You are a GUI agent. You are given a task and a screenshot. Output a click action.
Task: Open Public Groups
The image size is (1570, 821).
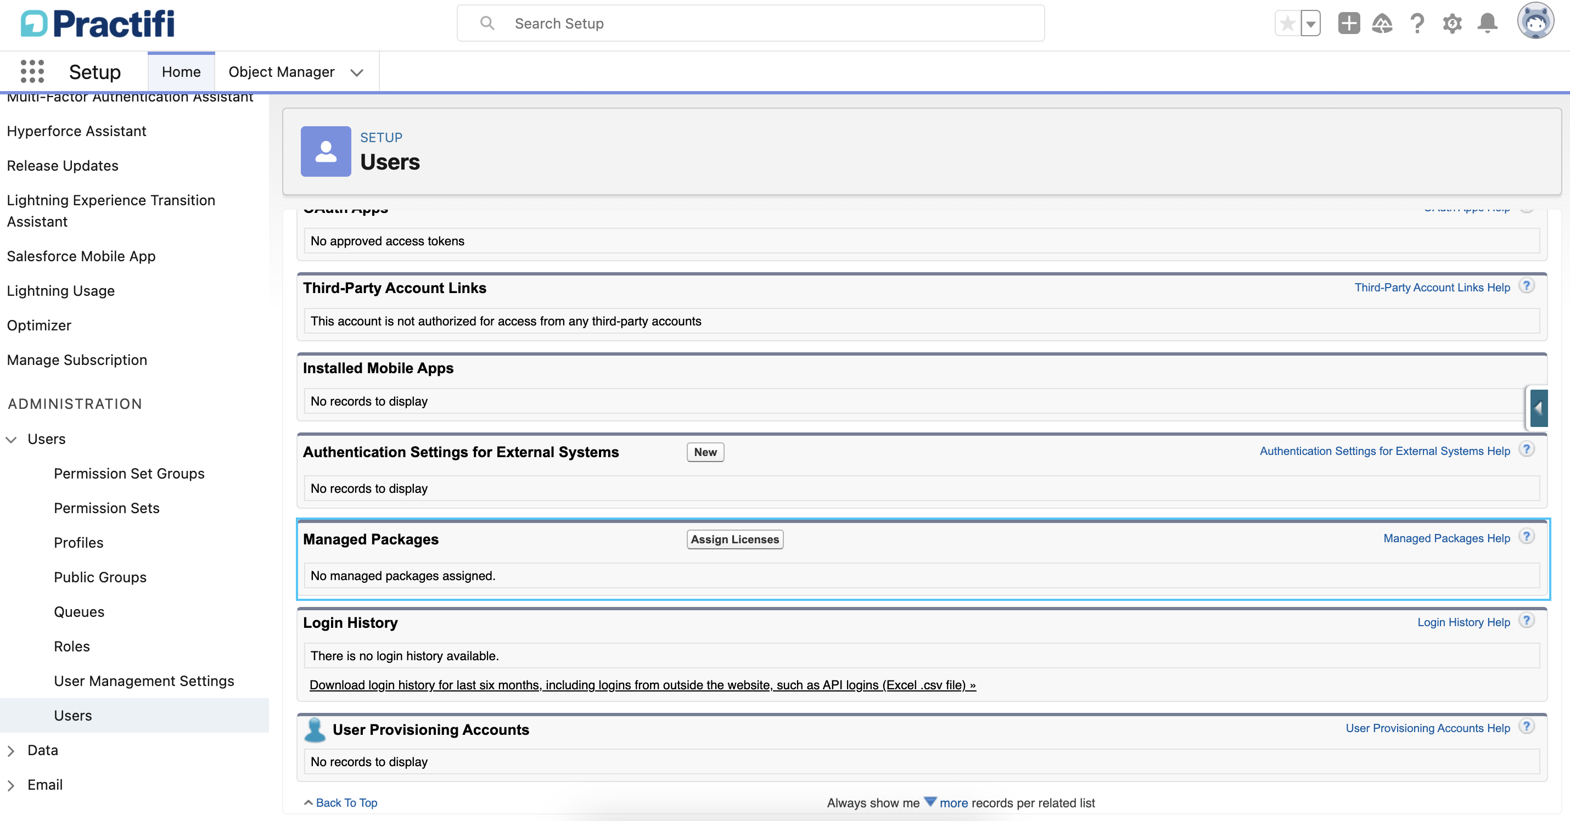coord(100,577)
